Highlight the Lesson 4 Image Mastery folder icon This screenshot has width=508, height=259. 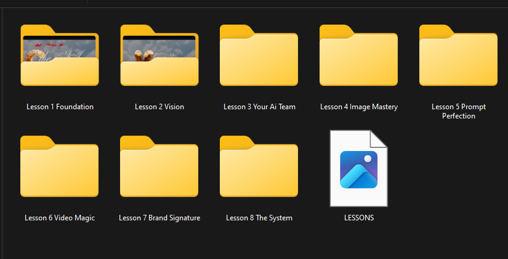pyautogui.click(x=359, y=58)
